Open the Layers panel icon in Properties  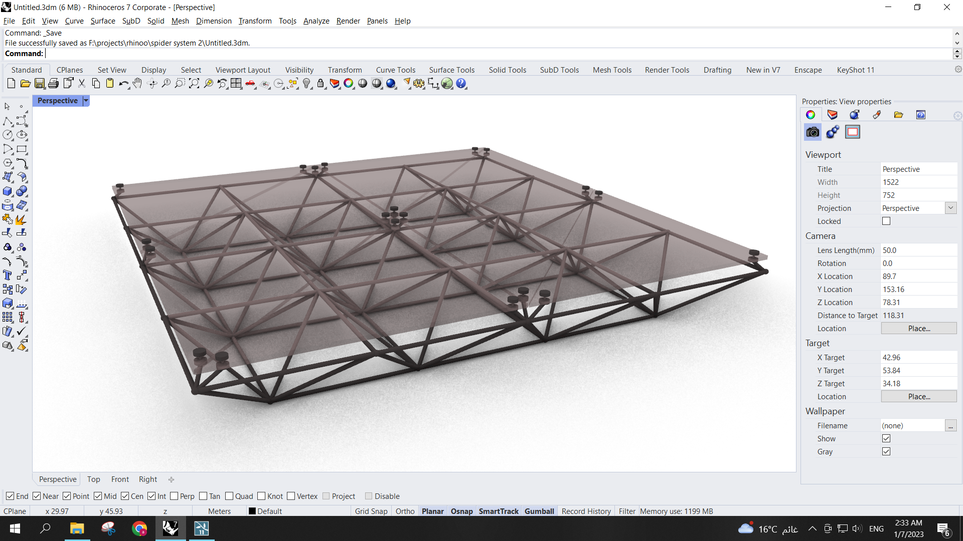pyautogui.click(x=833, y=115)
